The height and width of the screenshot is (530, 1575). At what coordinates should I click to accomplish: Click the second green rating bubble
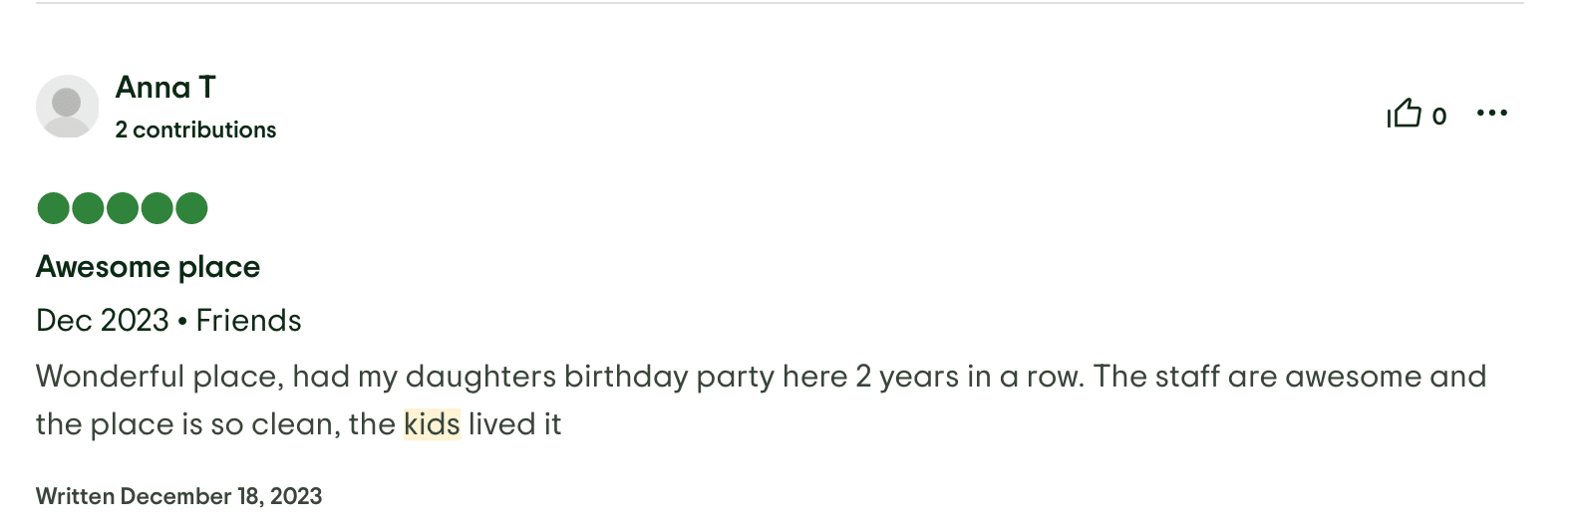pos(88,208)
